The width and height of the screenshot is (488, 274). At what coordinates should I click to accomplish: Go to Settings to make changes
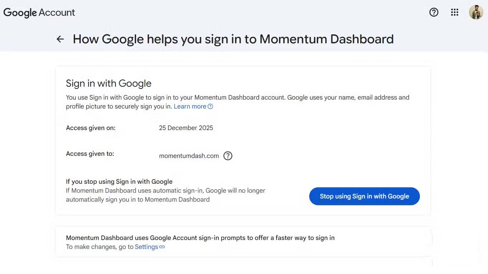[x=146, y=247]
